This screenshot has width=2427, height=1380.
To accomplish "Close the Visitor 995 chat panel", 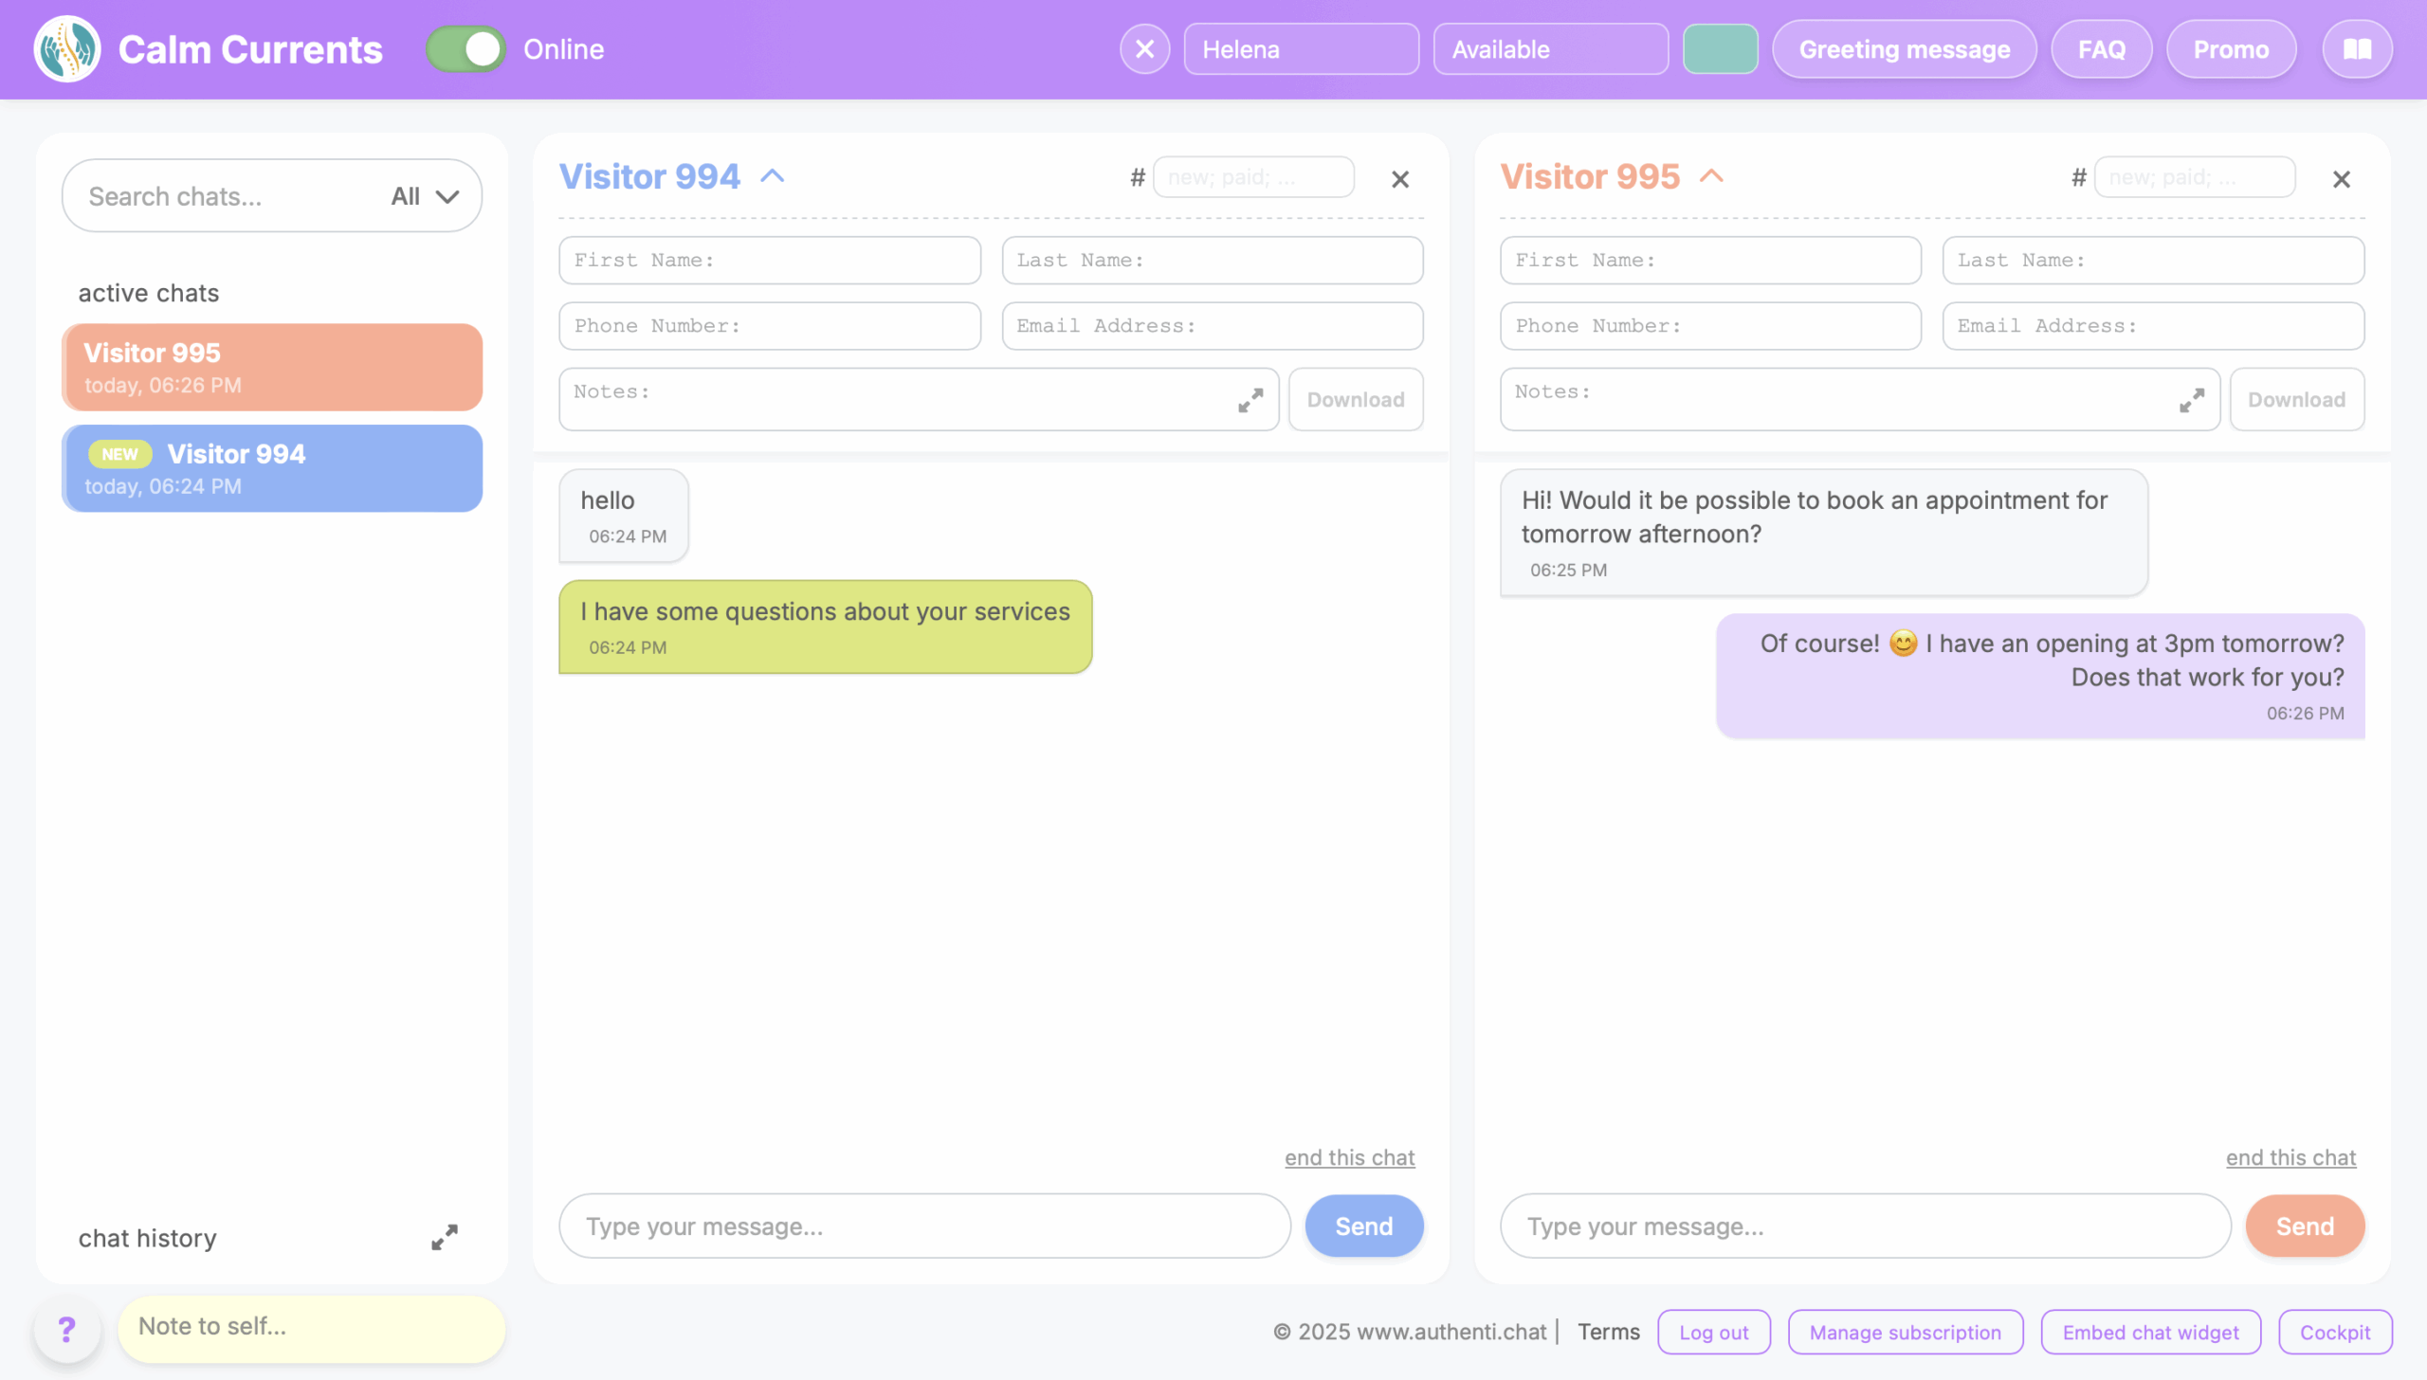I will click(x=2341, y=179).
